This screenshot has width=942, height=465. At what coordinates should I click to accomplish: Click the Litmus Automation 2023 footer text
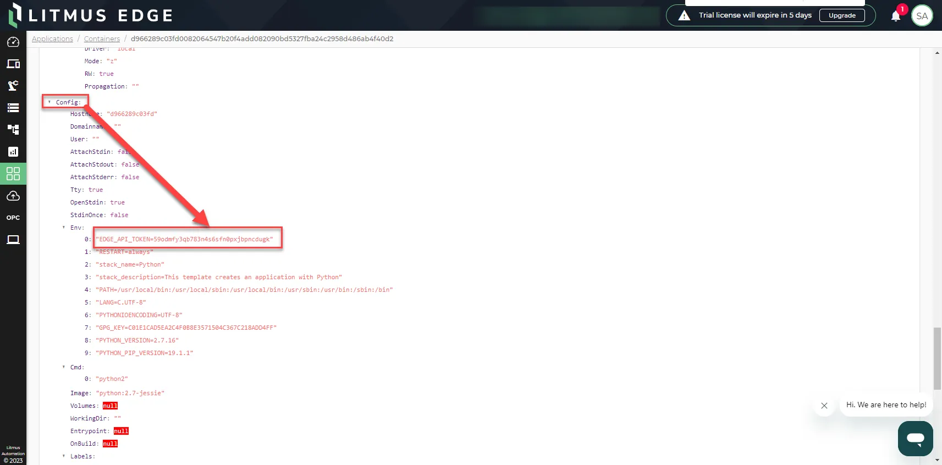point(13,455)
